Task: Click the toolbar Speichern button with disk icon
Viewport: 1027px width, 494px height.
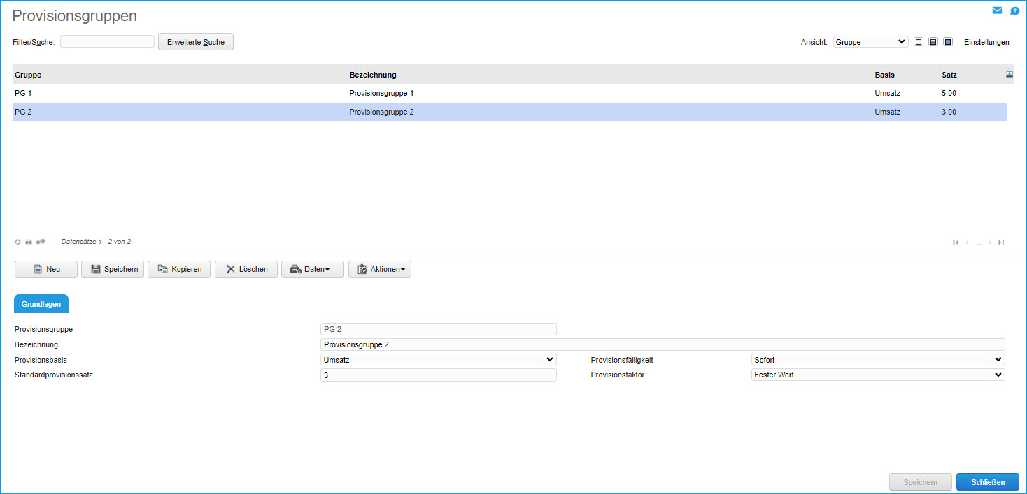Action: click(x=113, y=269)
